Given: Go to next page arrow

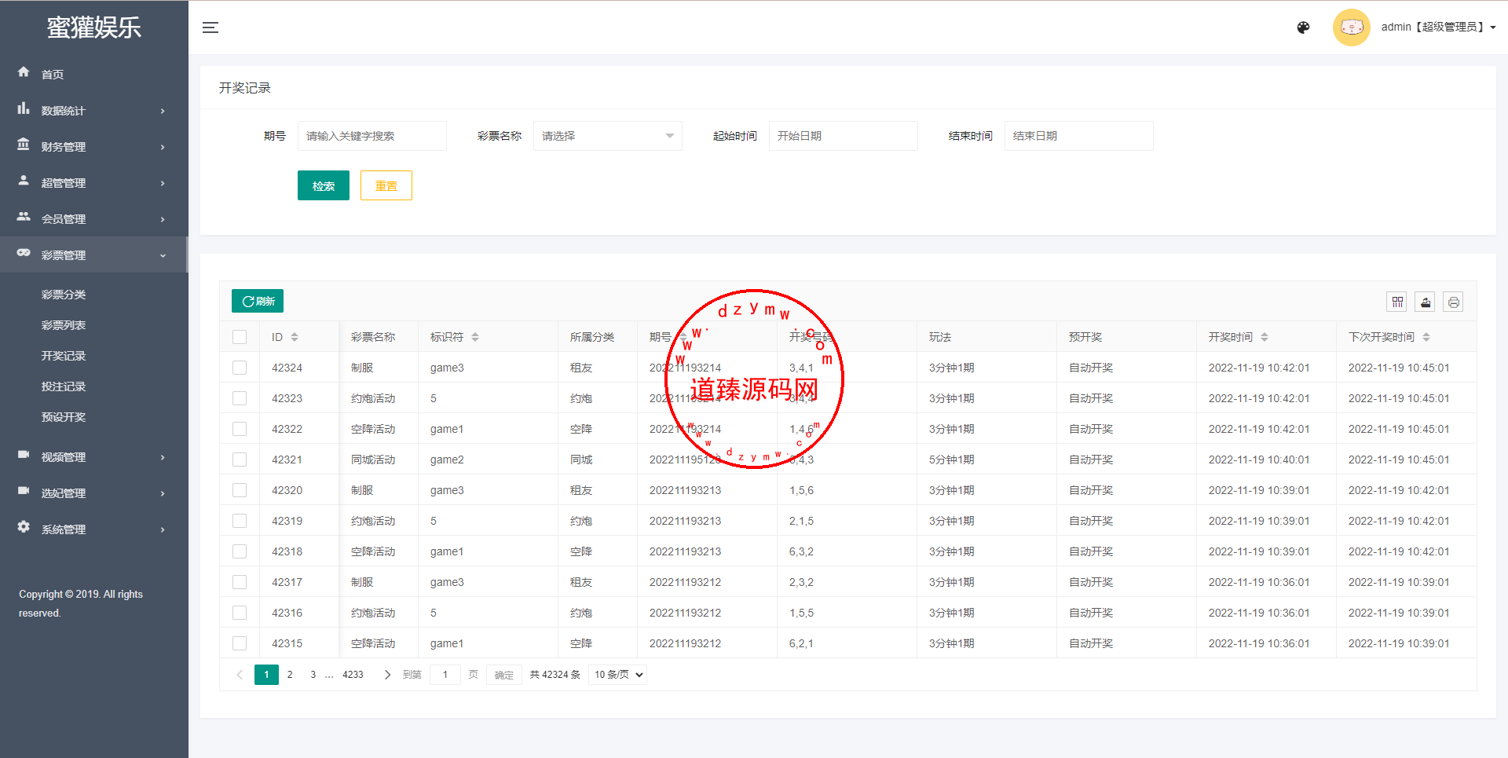Looking at the screenshot, I should (386, 675).
